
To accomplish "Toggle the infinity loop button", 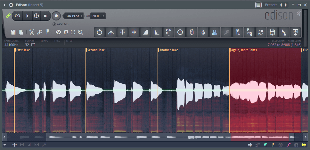I will 18,16.
